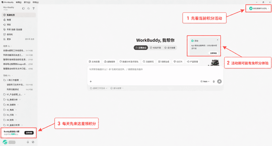The height and width of the screenshot is (146, 272).
Task: Choose the 深度研究 shortcut chip
Action: (148, 62)
